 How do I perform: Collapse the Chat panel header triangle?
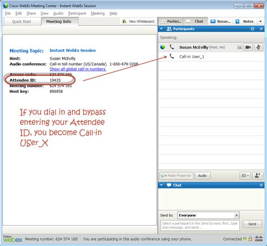tap(161, 185)
